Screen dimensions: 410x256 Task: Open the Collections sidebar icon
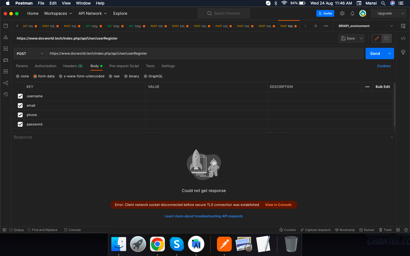(x=6, y=26)
